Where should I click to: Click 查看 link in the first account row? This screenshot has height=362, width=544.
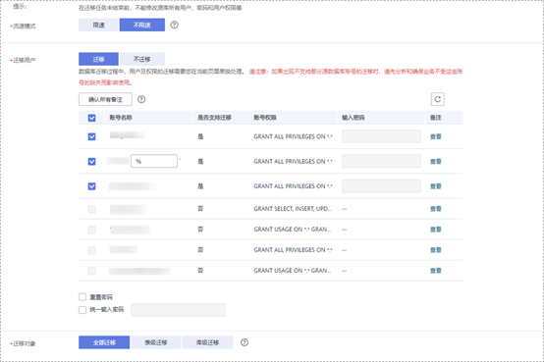436,136
